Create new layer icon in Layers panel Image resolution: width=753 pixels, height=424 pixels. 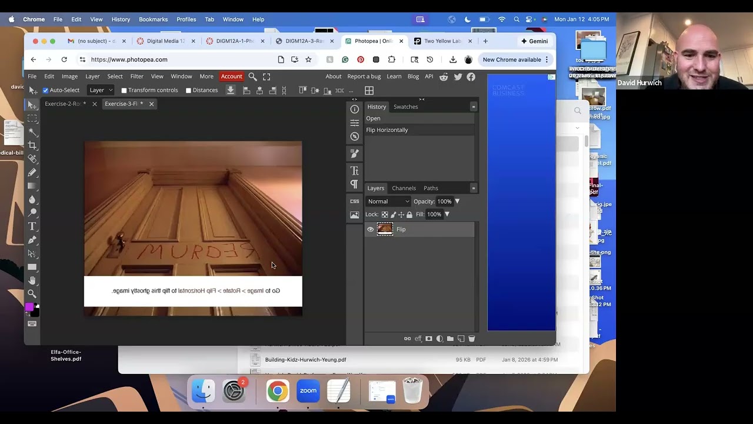461,339
